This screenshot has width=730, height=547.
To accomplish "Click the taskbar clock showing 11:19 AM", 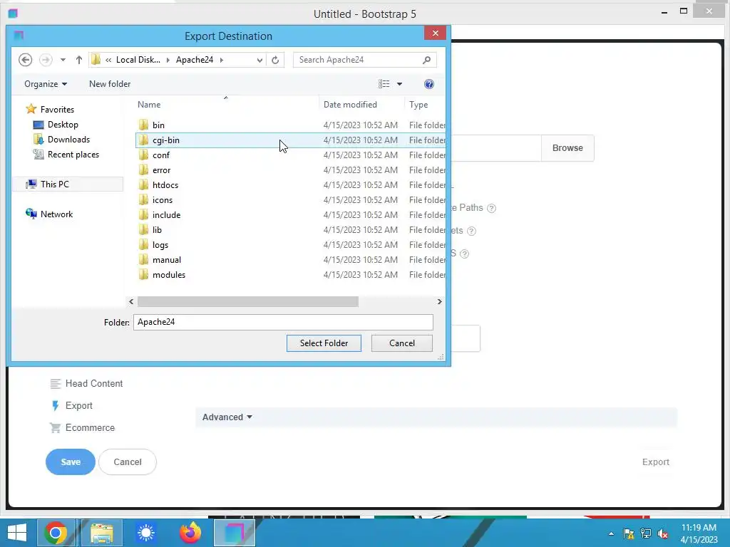I will (x=699, y=528).
